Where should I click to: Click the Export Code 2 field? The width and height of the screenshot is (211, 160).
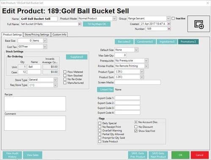point(127,103)
